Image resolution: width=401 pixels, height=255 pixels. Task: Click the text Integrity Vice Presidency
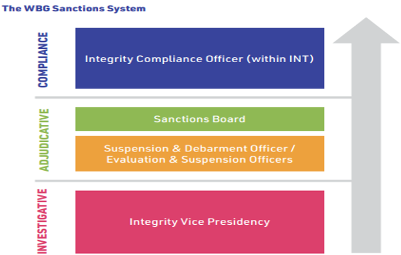(x=200, y=222)
